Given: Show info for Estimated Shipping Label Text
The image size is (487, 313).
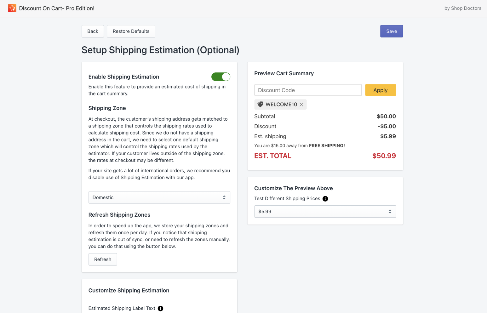Looking at the screenshot, I should click(160, 309).
